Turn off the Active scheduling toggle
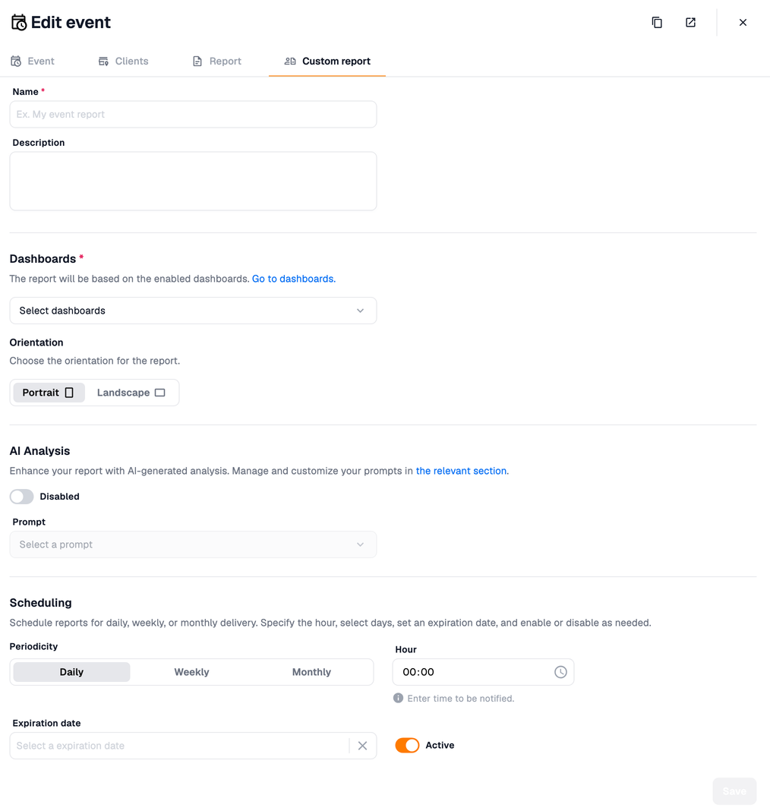The image size is (770, 811). 407,746
